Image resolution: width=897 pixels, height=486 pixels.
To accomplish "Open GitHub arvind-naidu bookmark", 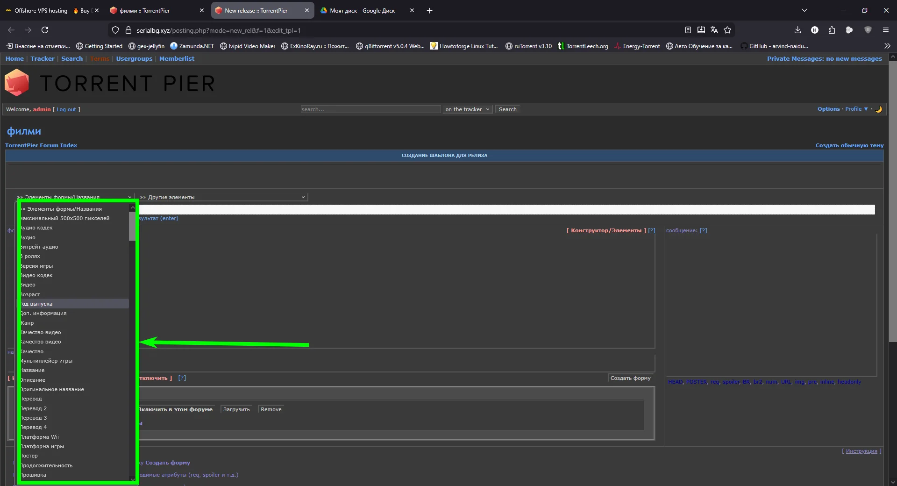I will point(774,46).
